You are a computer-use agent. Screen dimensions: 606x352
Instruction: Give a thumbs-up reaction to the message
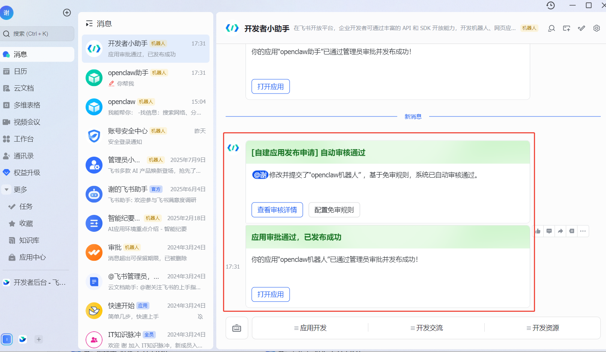(538, 231)
